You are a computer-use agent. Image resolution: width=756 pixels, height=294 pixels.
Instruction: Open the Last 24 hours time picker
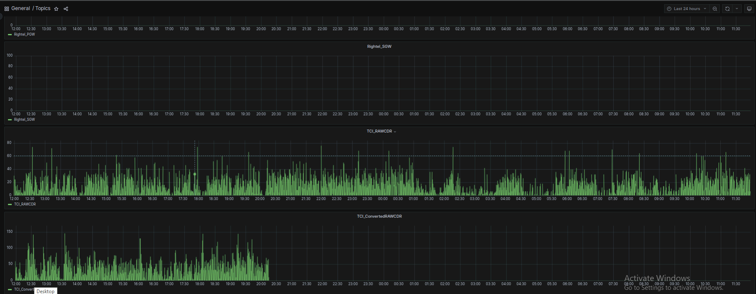coord(687,9)
